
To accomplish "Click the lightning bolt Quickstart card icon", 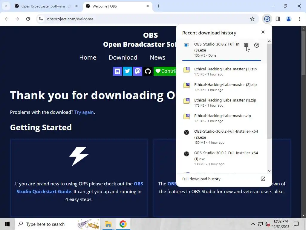I will pyautogui.click(x=79, y=156).
